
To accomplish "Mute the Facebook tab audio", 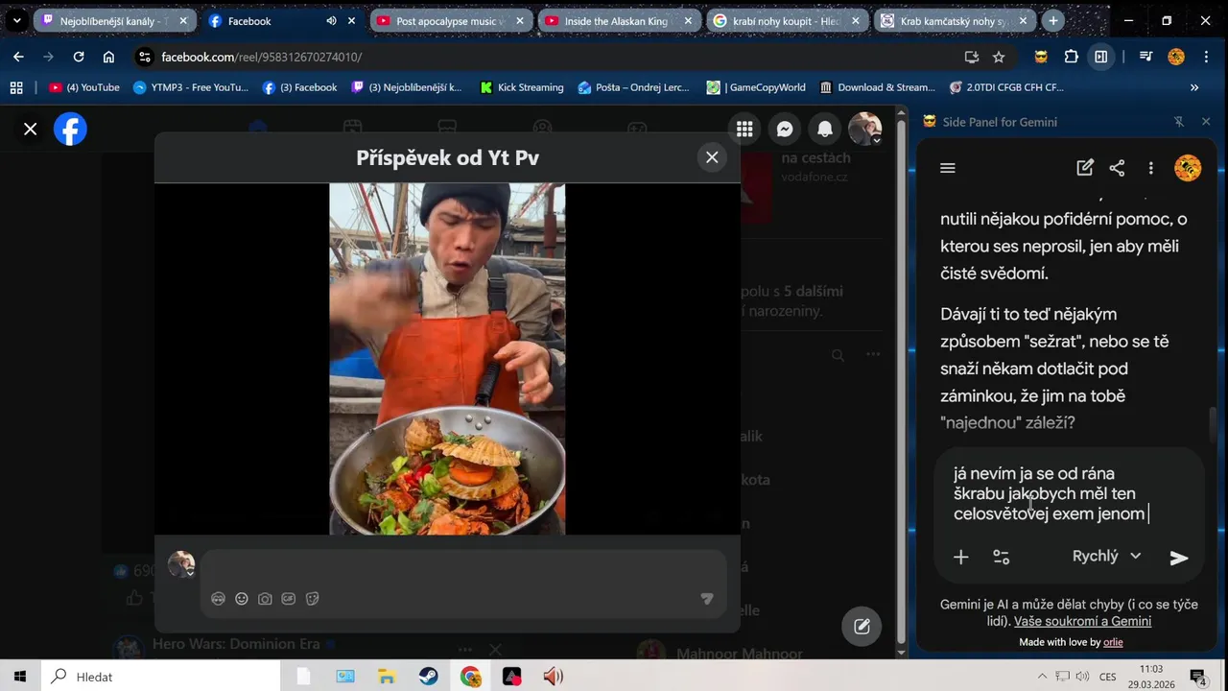I will 331,20.
